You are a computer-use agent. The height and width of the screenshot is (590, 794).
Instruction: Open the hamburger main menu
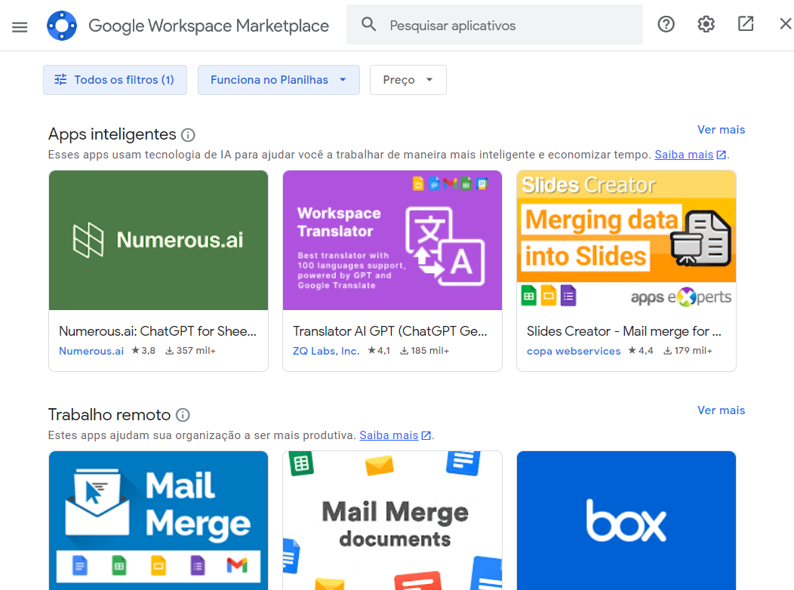pos(20,27)
